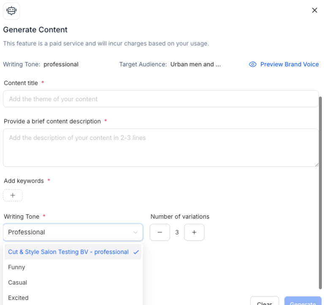The height and width of the screenshot is (305, 324).
Task: Select the Excited tone option
Action: click(19, 298)
